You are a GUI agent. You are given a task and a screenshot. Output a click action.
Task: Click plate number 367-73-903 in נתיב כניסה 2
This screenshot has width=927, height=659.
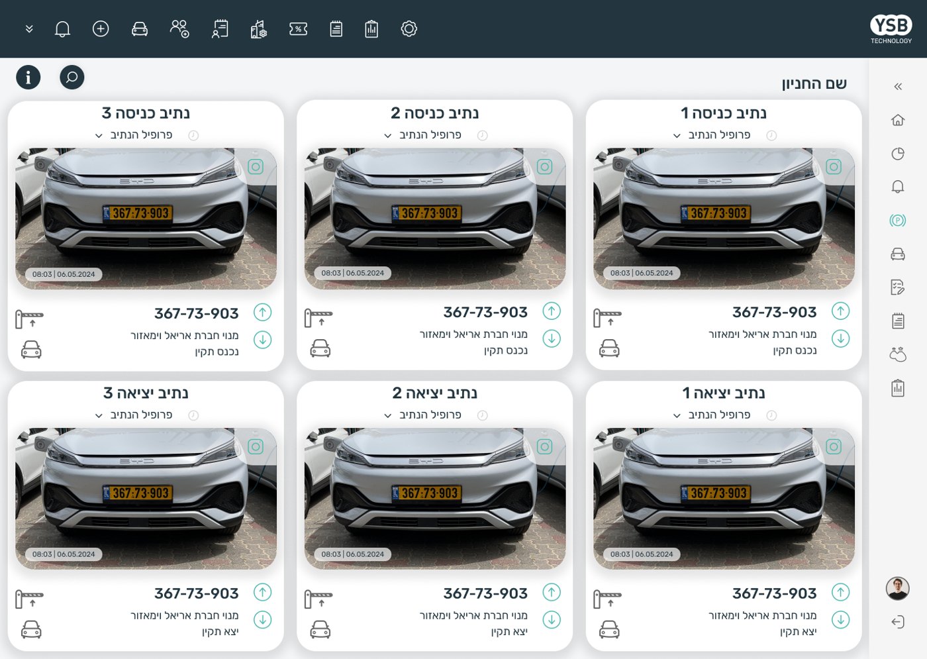tap(485, 312)
